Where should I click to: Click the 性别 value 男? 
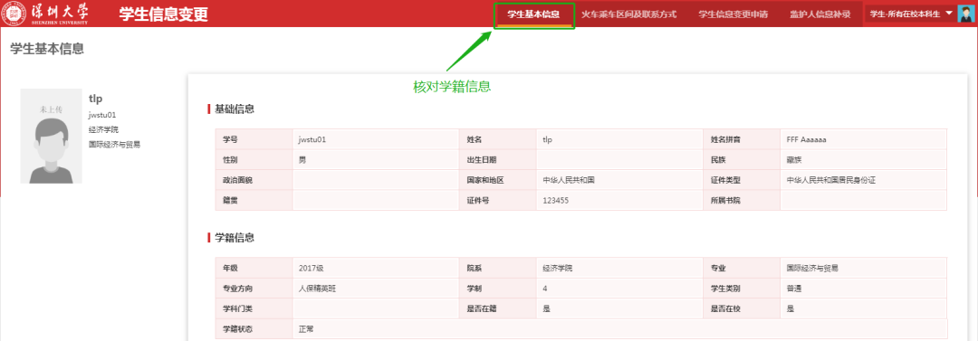click(x=302, y=159)
